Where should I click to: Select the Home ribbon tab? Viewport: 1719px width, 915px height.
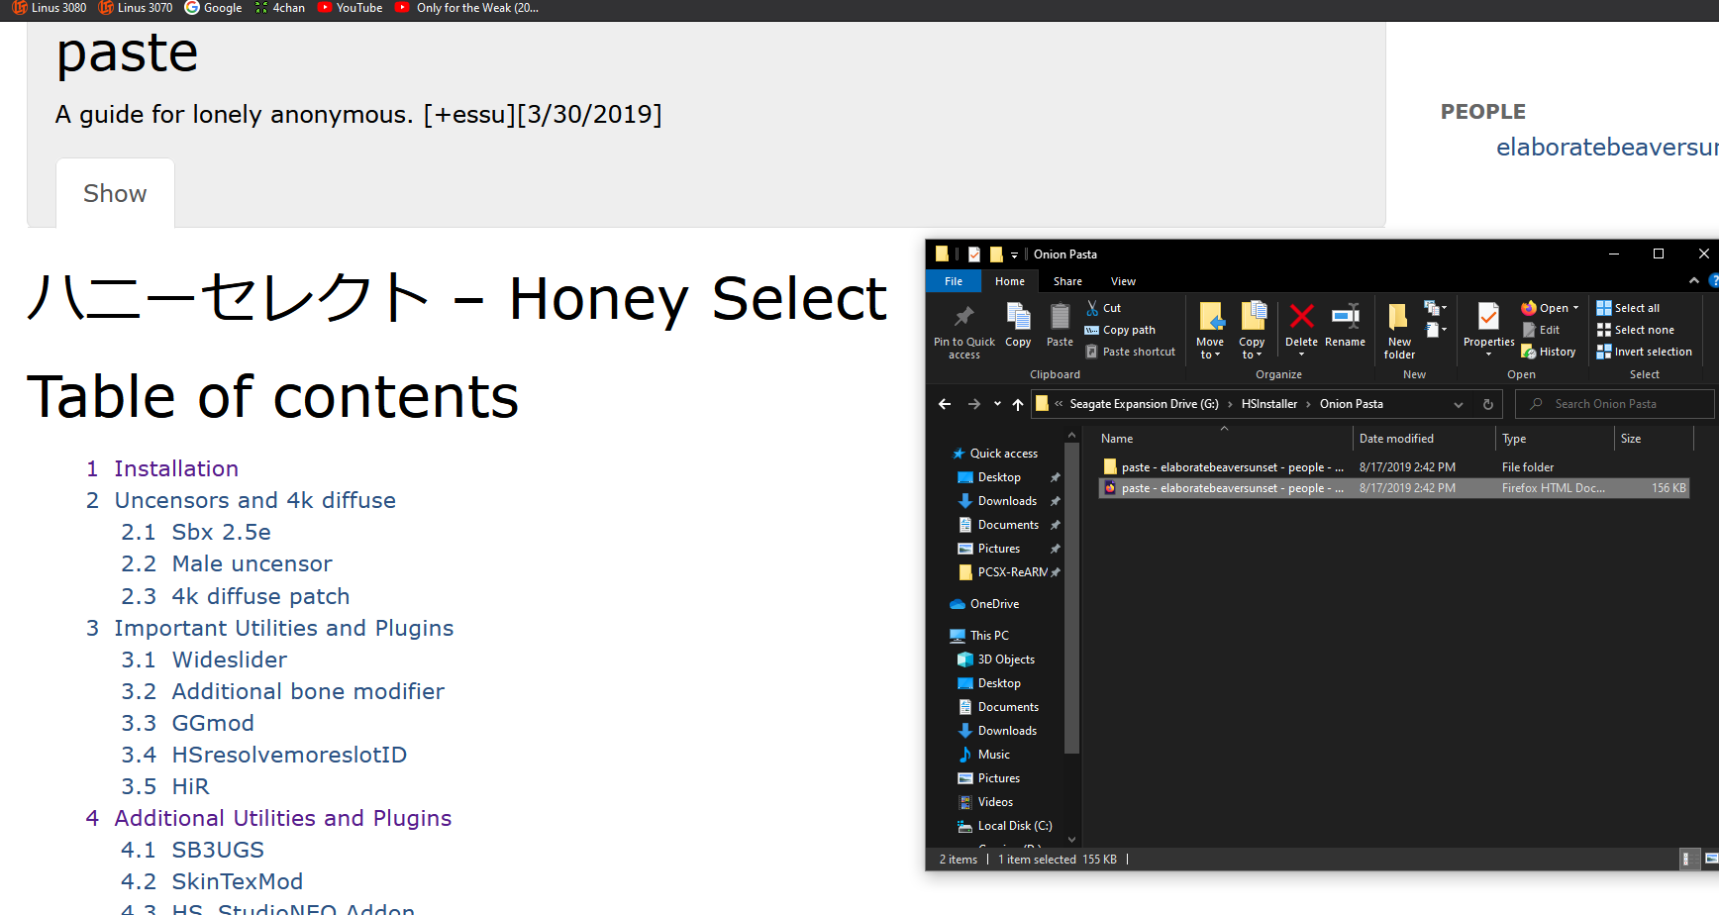(x=1010, y=281)
